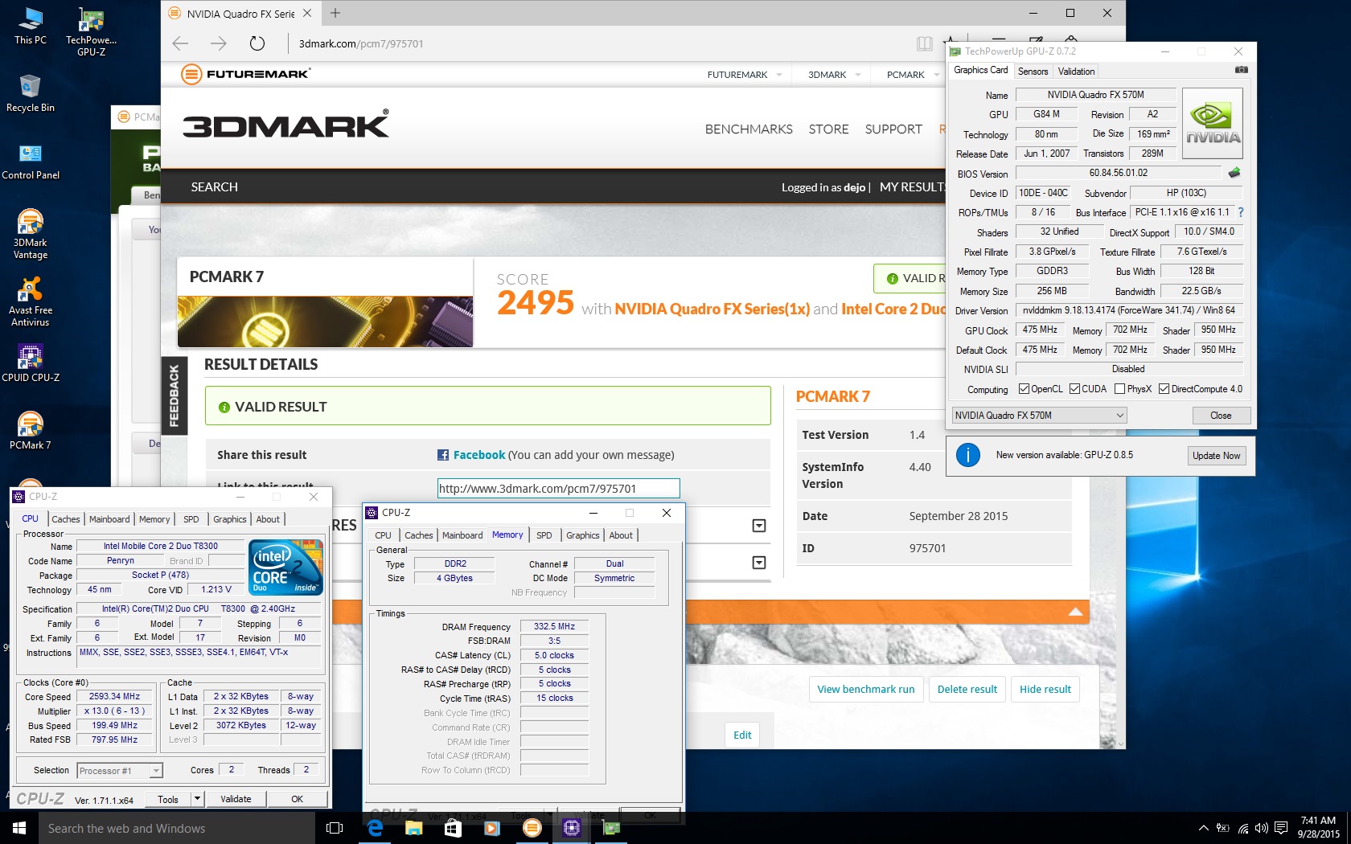
Task: Launch the 3DMark Vantage desktop shortcut
Action: pyautogui.click(x=31, y=233)
